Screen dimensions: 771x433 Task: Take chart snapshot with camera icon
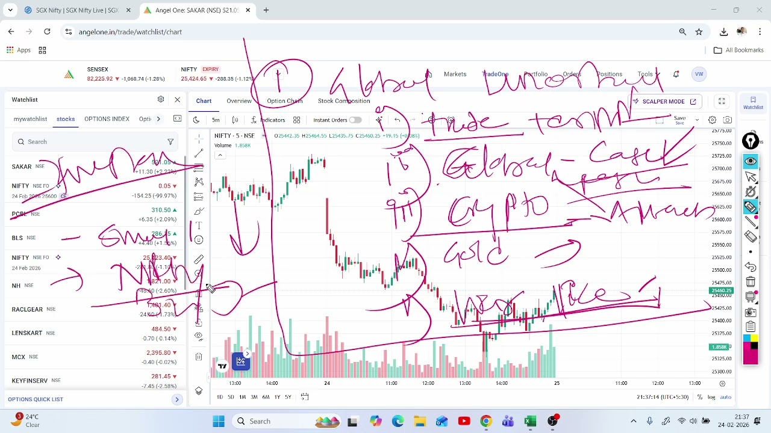[728, 120]
